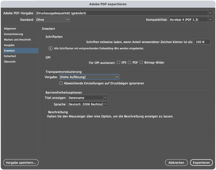Switch to the Allgemein section

coord(21,29)
